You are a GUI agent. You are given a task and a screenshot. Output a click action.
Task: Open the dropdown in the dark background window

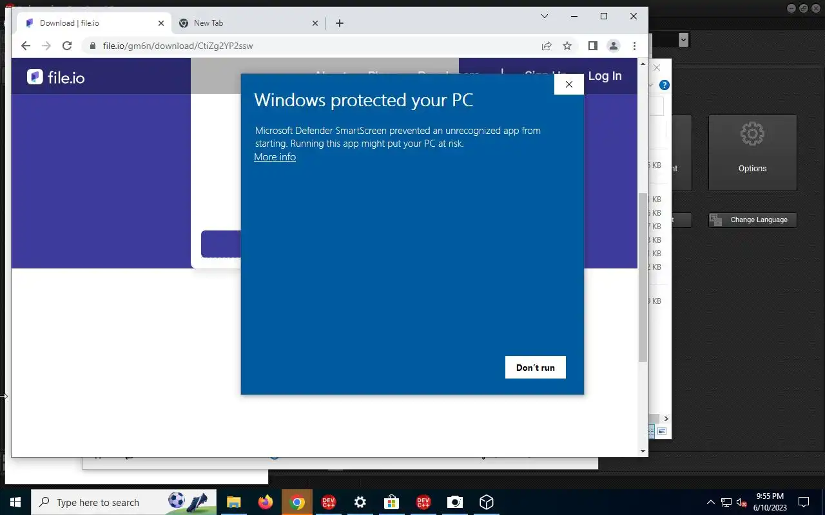[683, 40]
